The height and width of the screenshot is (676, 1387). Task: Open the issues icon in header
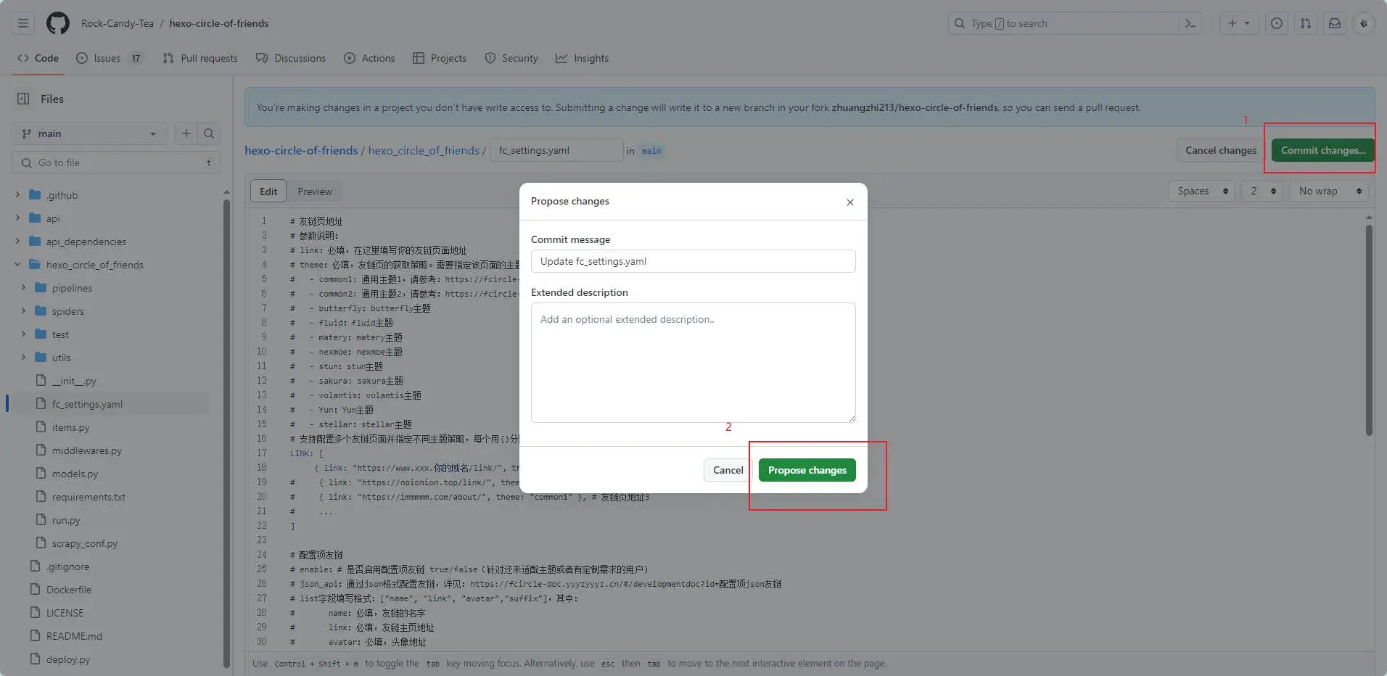1277,23
